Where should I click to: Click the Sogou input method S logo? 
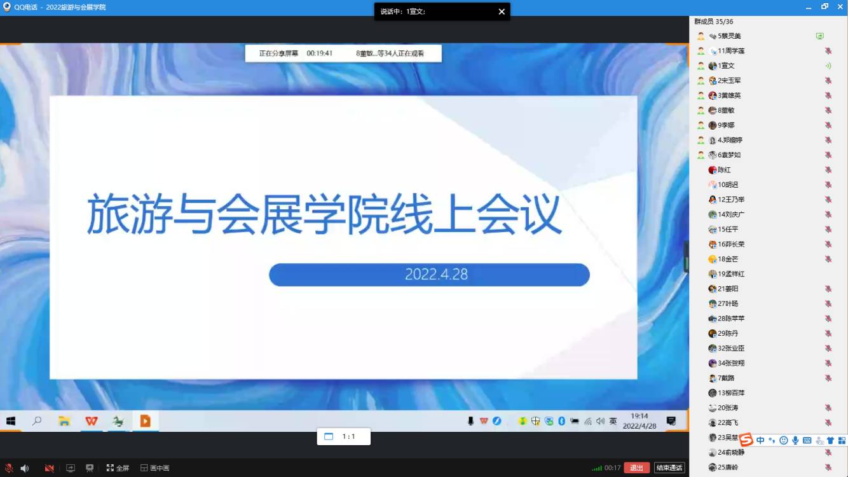746,440
